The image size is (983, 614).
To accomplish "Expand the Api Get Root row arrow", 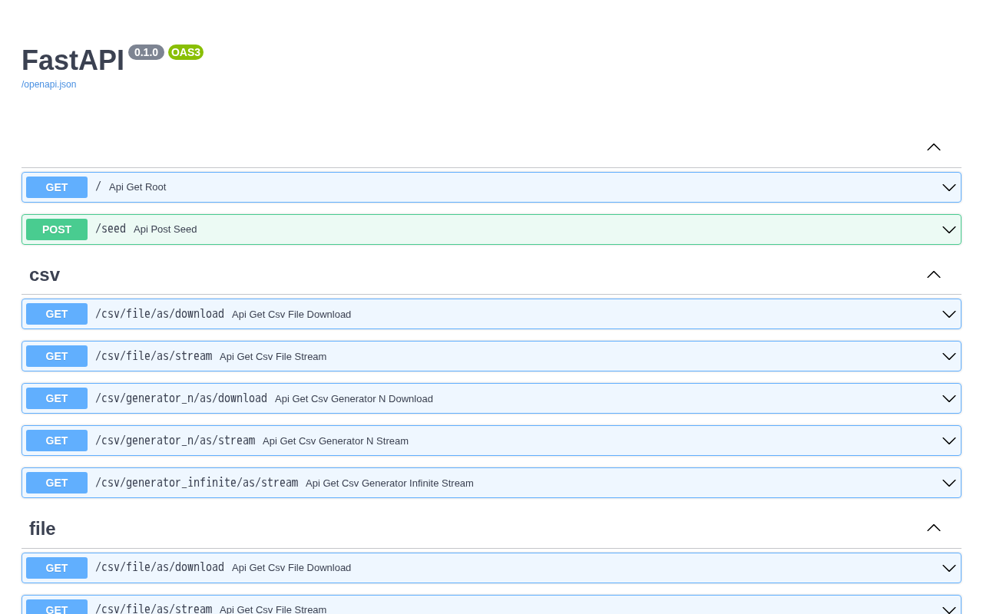I will tap(948, 187).
